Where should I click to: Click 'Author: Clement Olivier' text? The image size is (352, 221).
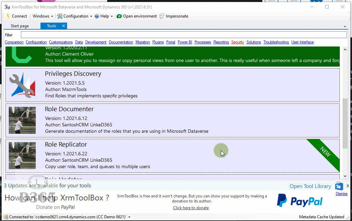point(69,54)
